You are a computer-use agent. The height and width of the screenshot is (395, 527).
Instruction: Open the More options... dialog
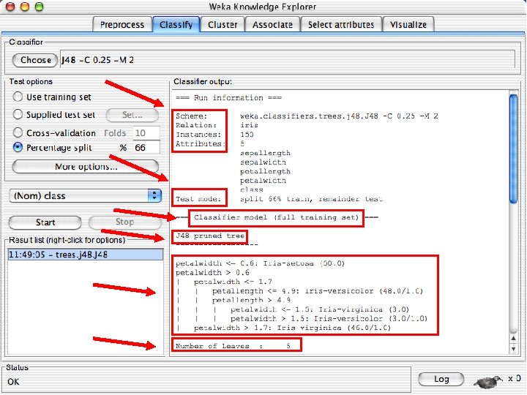86,167
